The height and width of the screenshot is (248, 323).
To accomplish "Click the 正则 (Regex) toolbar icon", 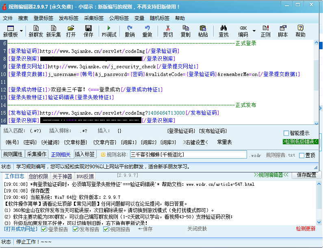I will pos(265,31).
